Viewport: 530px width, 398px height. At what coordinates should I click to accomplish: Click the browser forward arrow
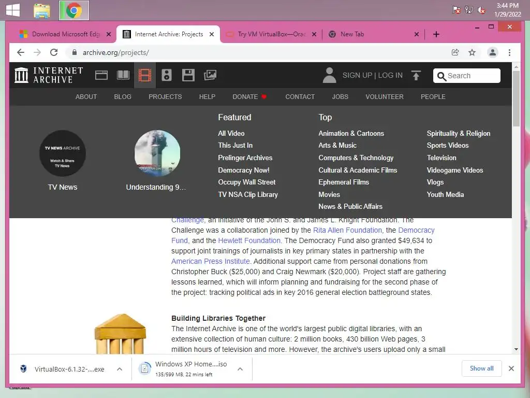(37, 52)
